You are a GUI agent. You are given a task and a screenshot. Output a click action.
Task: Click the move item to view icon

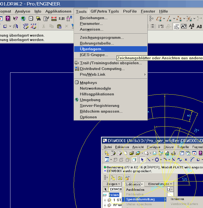pyautogui.click(x=161, y=26)
